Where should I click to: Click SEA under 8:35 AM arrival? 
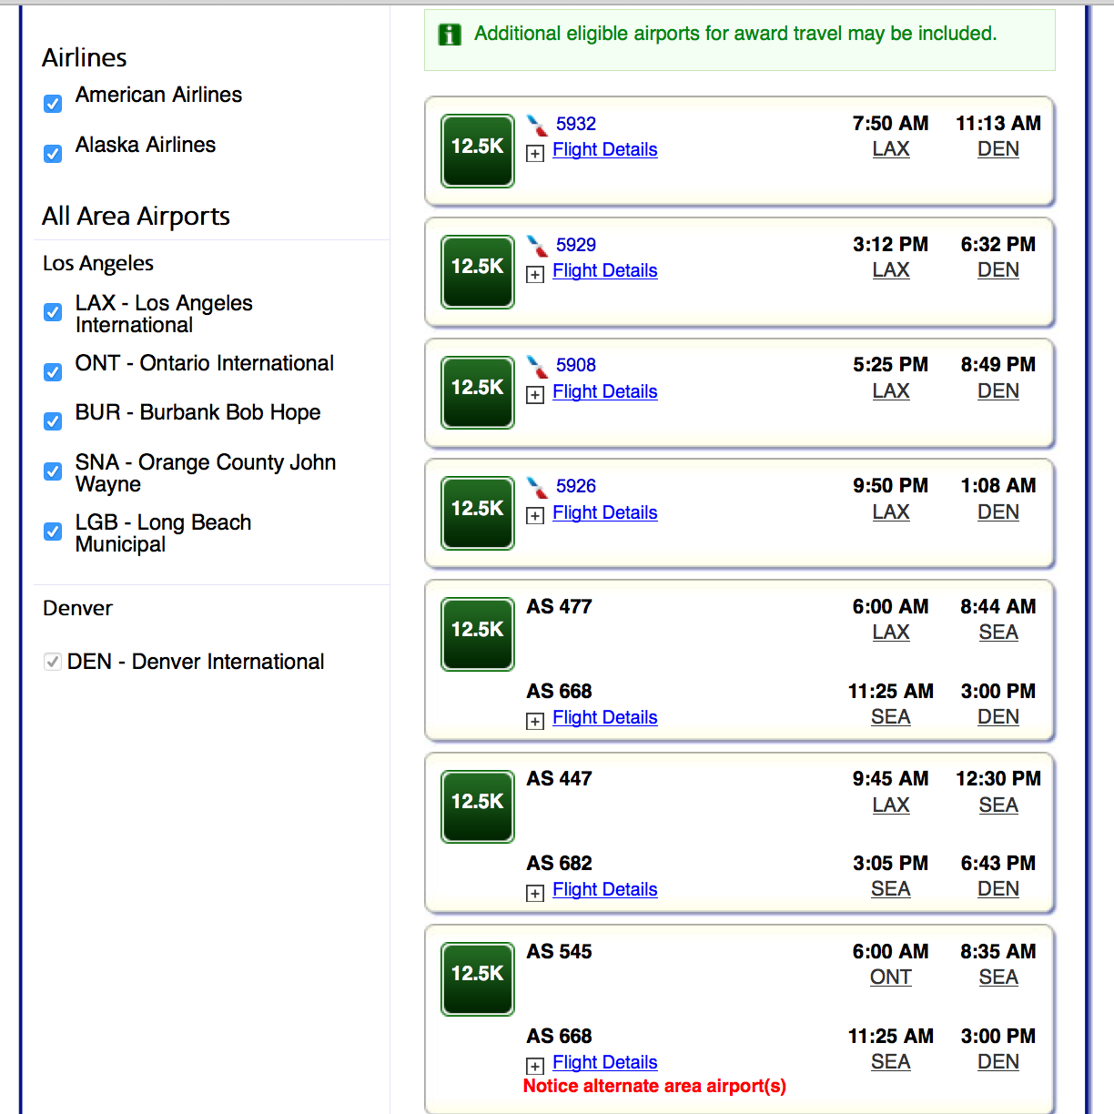tap(998, 977)
